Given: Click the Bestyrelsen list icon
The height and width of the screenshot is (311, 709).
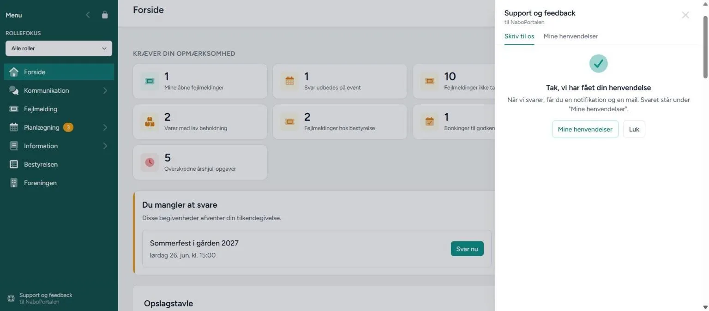Looking at the screenshot, I should click(x=14, y=164).
